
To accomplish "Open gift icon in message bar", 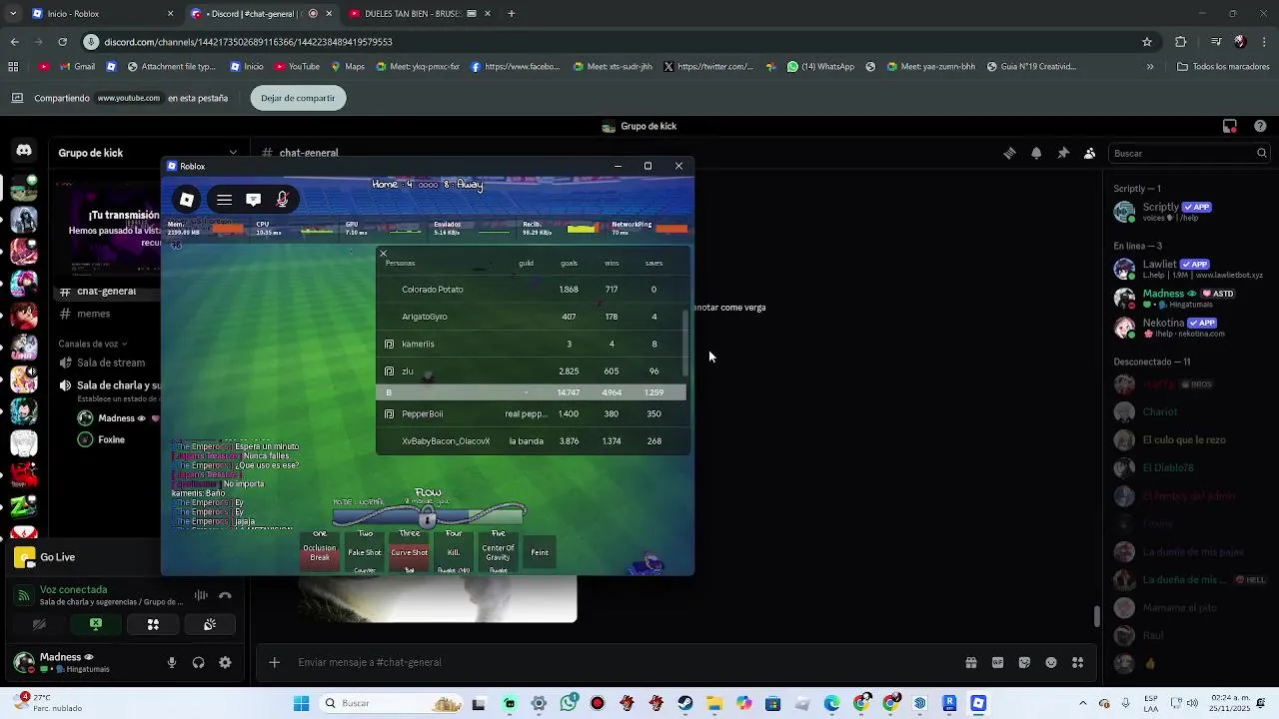I will 970,662.
